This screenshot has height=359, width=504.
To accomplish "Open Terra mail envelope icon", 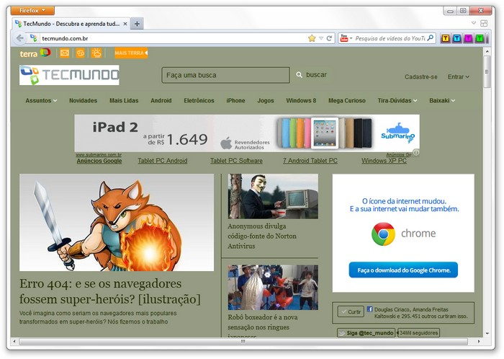I will pos(65,53).
